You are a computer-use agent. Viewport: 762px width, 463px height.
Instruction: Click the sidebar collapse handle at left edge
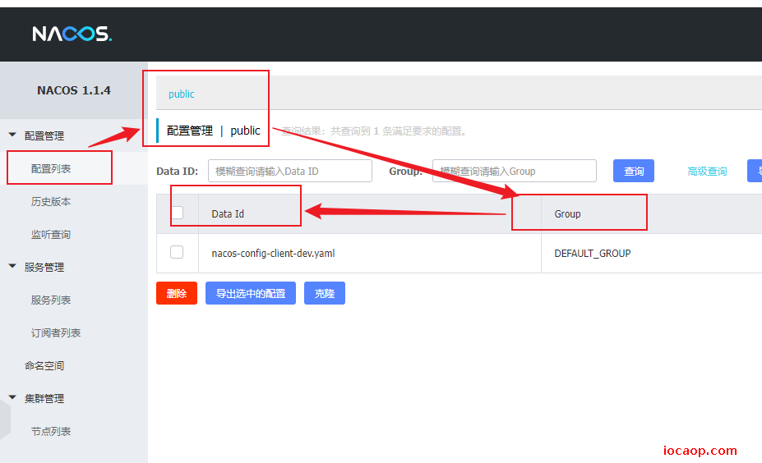(x=4, y=419)
